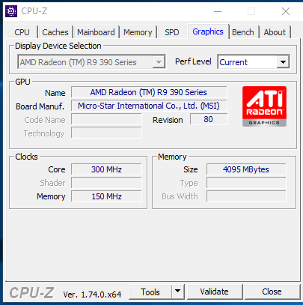This screenshot has width=303, height=305.
Task: Click the CPU-Z logo at bottom left
Action: pyautogui.click(x=31, y=292)
